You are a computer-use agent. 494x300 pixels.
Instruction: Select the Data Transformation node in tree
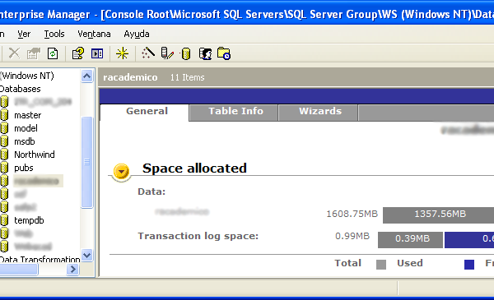point(40,260)
